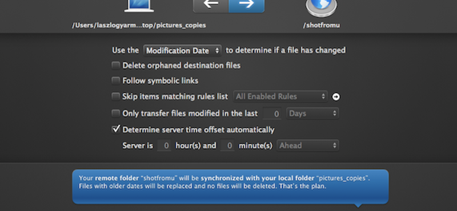Click the local computer icon
Viewport: 457px width, 211px height.
139,6
